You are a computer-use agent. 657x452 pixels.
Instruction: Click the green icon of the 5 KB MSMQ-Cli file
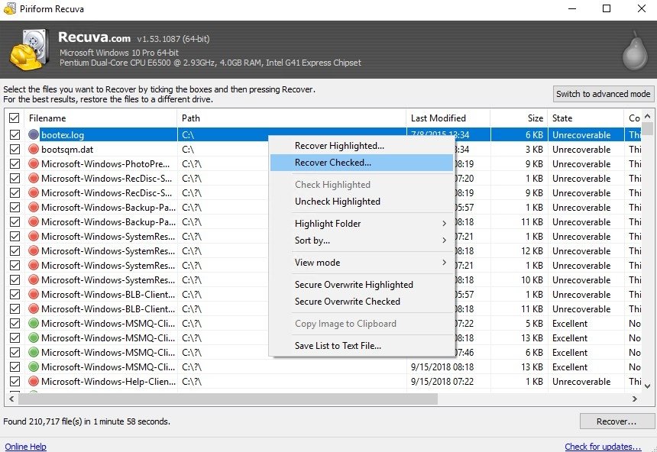34,324
